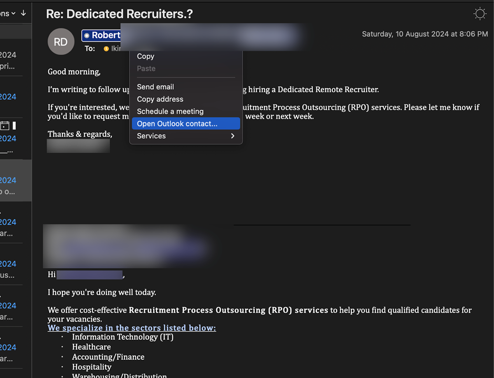Select Schedule a meeting menu item
The width and height of the screenshot is (494, 378).
[x=186, y=111]
